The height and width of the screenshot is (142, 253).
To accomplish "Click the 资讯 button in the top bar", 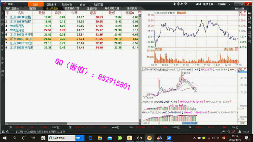I will click(x=199, y=4).
